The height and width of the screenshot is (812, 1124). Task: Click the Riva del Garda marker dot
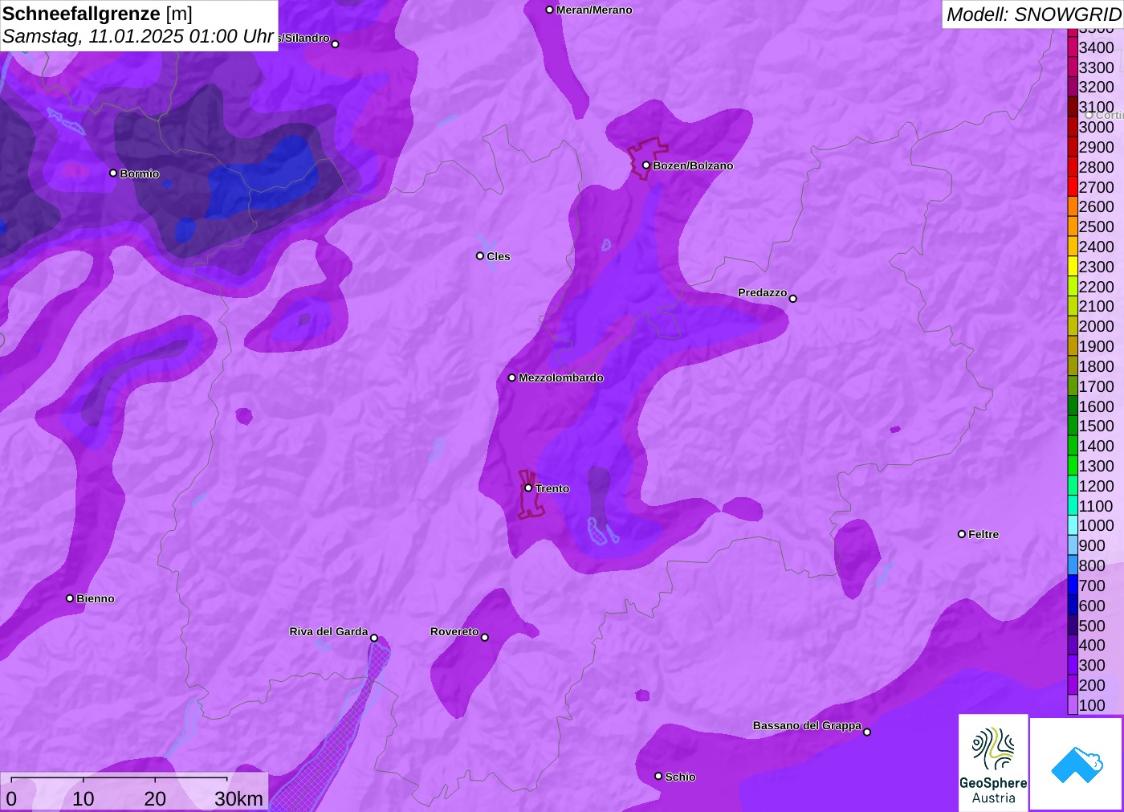374,638
